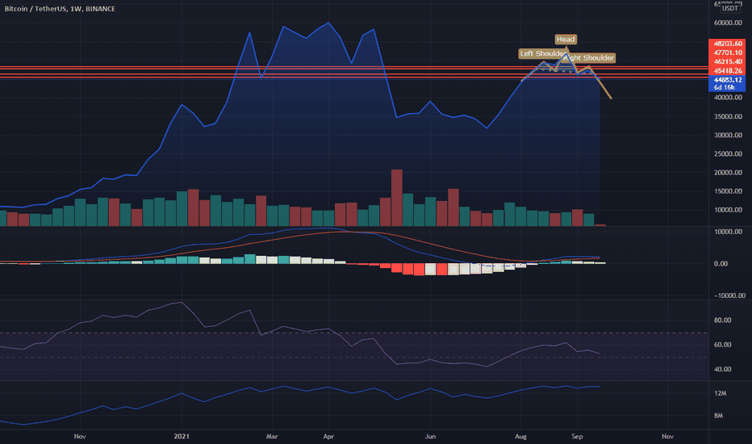This screenshot has height=444, width=752.
Task: Click the 35000.00 price axis label
Action: (728, 116)
